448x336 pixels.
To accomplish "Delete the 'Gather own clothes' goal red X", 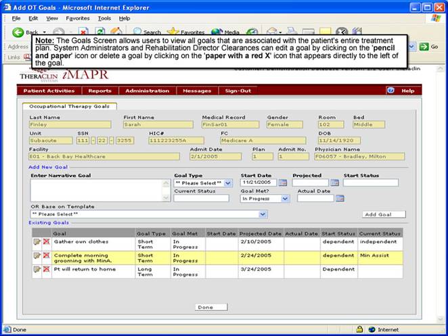I will [x=46, y=242].
